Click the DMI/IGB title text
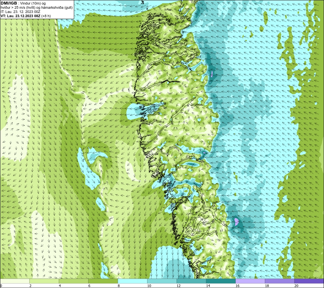This screenshot has height=288, width=324. tap(9, 3)
